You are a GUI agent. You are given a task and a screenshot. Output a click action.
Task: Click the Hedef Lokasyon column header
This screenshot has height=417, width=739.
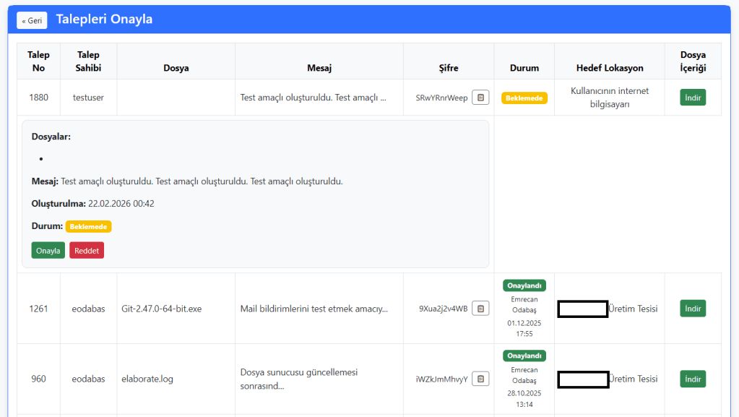[609, 68]
